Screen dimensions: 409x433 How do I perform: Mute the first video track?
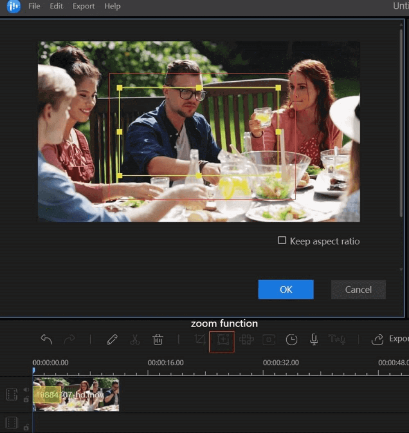click(26, 389)
